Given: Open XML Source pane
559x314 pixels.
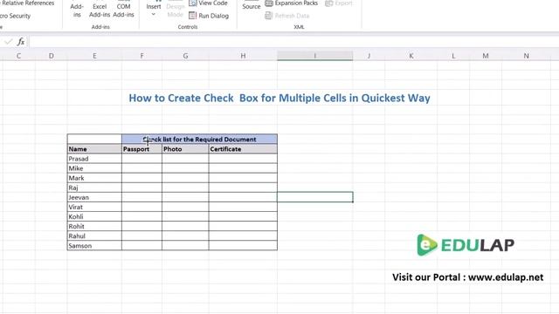Looking at the screenshot, I should click(x=252, y=5).
